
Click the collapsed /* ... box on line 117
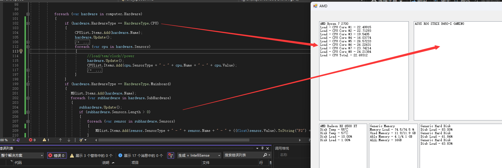95,70
